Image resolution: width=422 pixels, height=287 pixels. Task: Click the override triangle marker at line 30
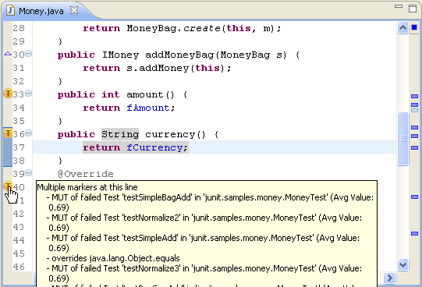point(8,54)
